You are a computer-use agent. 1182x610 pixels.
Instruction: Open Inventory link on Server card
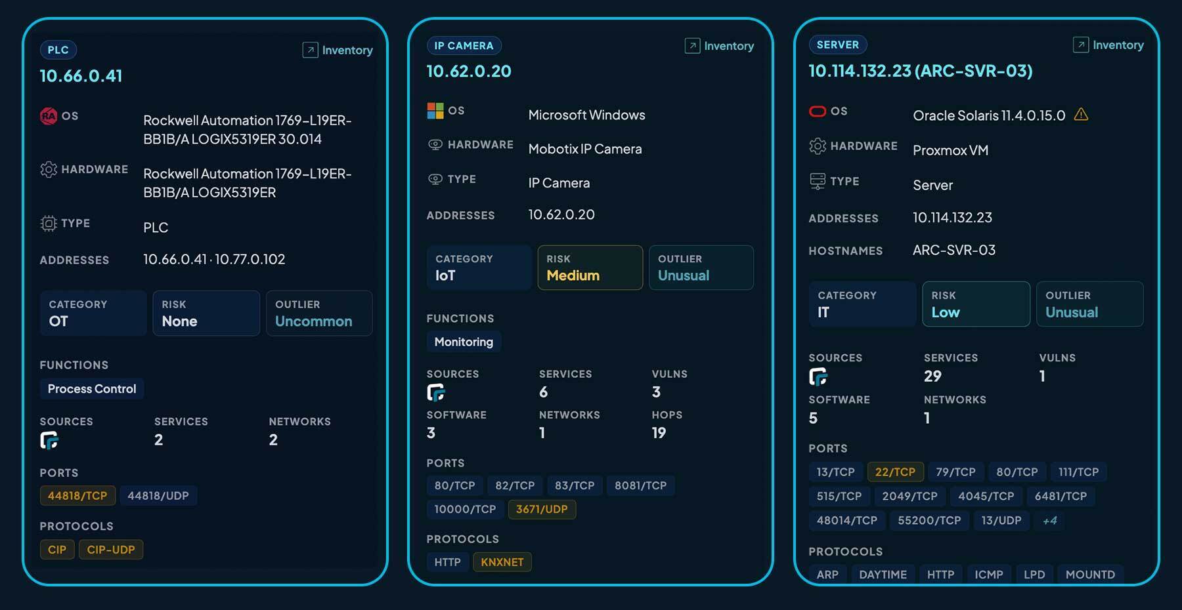point(1108,45)
